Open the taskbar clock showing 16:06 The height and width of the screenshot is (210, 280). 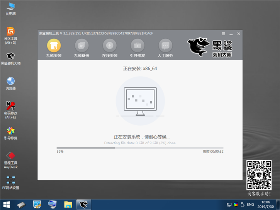[x=266, y=204]
